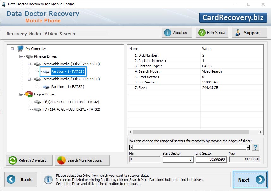
Task: Click the Disk2 removable media drive icon
Action: [x=38, y=64]
